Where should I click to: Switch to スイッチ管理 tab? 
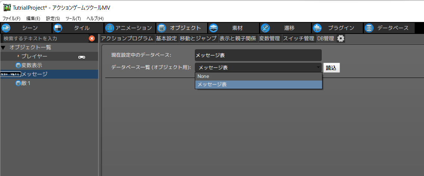(299, 38)
